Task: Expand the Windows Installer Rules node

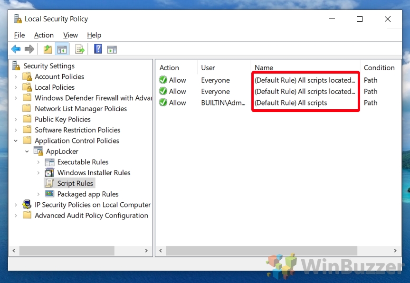Action: (38, 173)
